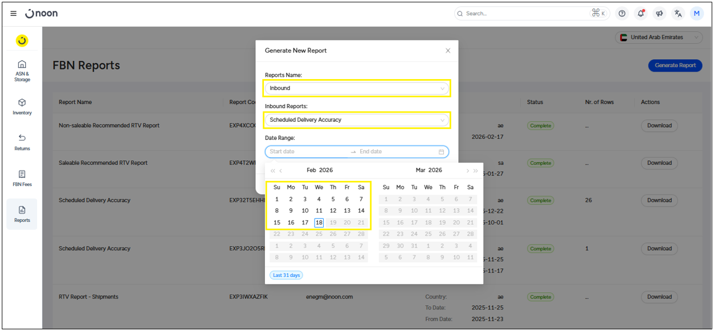Click the user profile avatar M
Image resolution: width=714 pixels, height=331 pixels.
696,14
